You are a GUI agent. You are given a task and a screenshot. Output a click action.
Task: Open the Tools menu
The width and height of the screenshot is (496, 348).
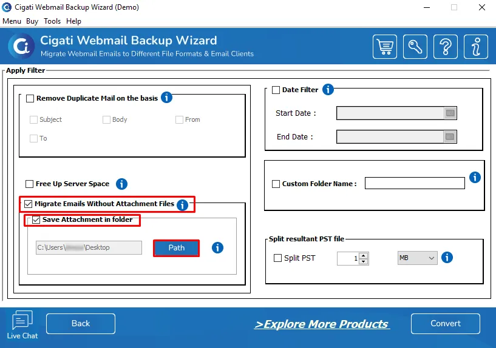click(x=52, y=21)
